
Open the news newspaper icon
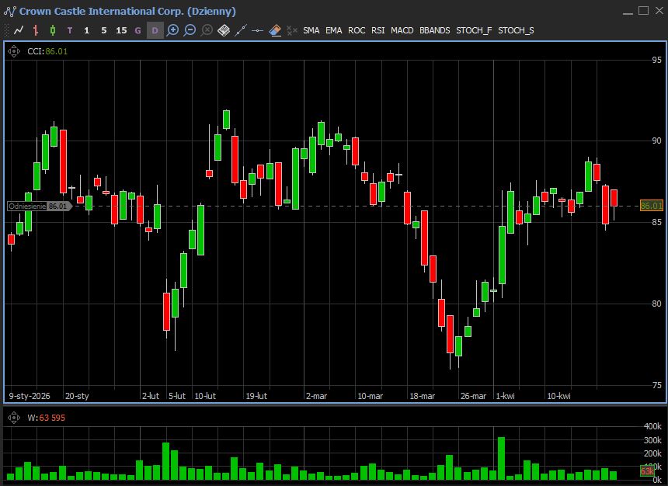[x=224, y=30]
